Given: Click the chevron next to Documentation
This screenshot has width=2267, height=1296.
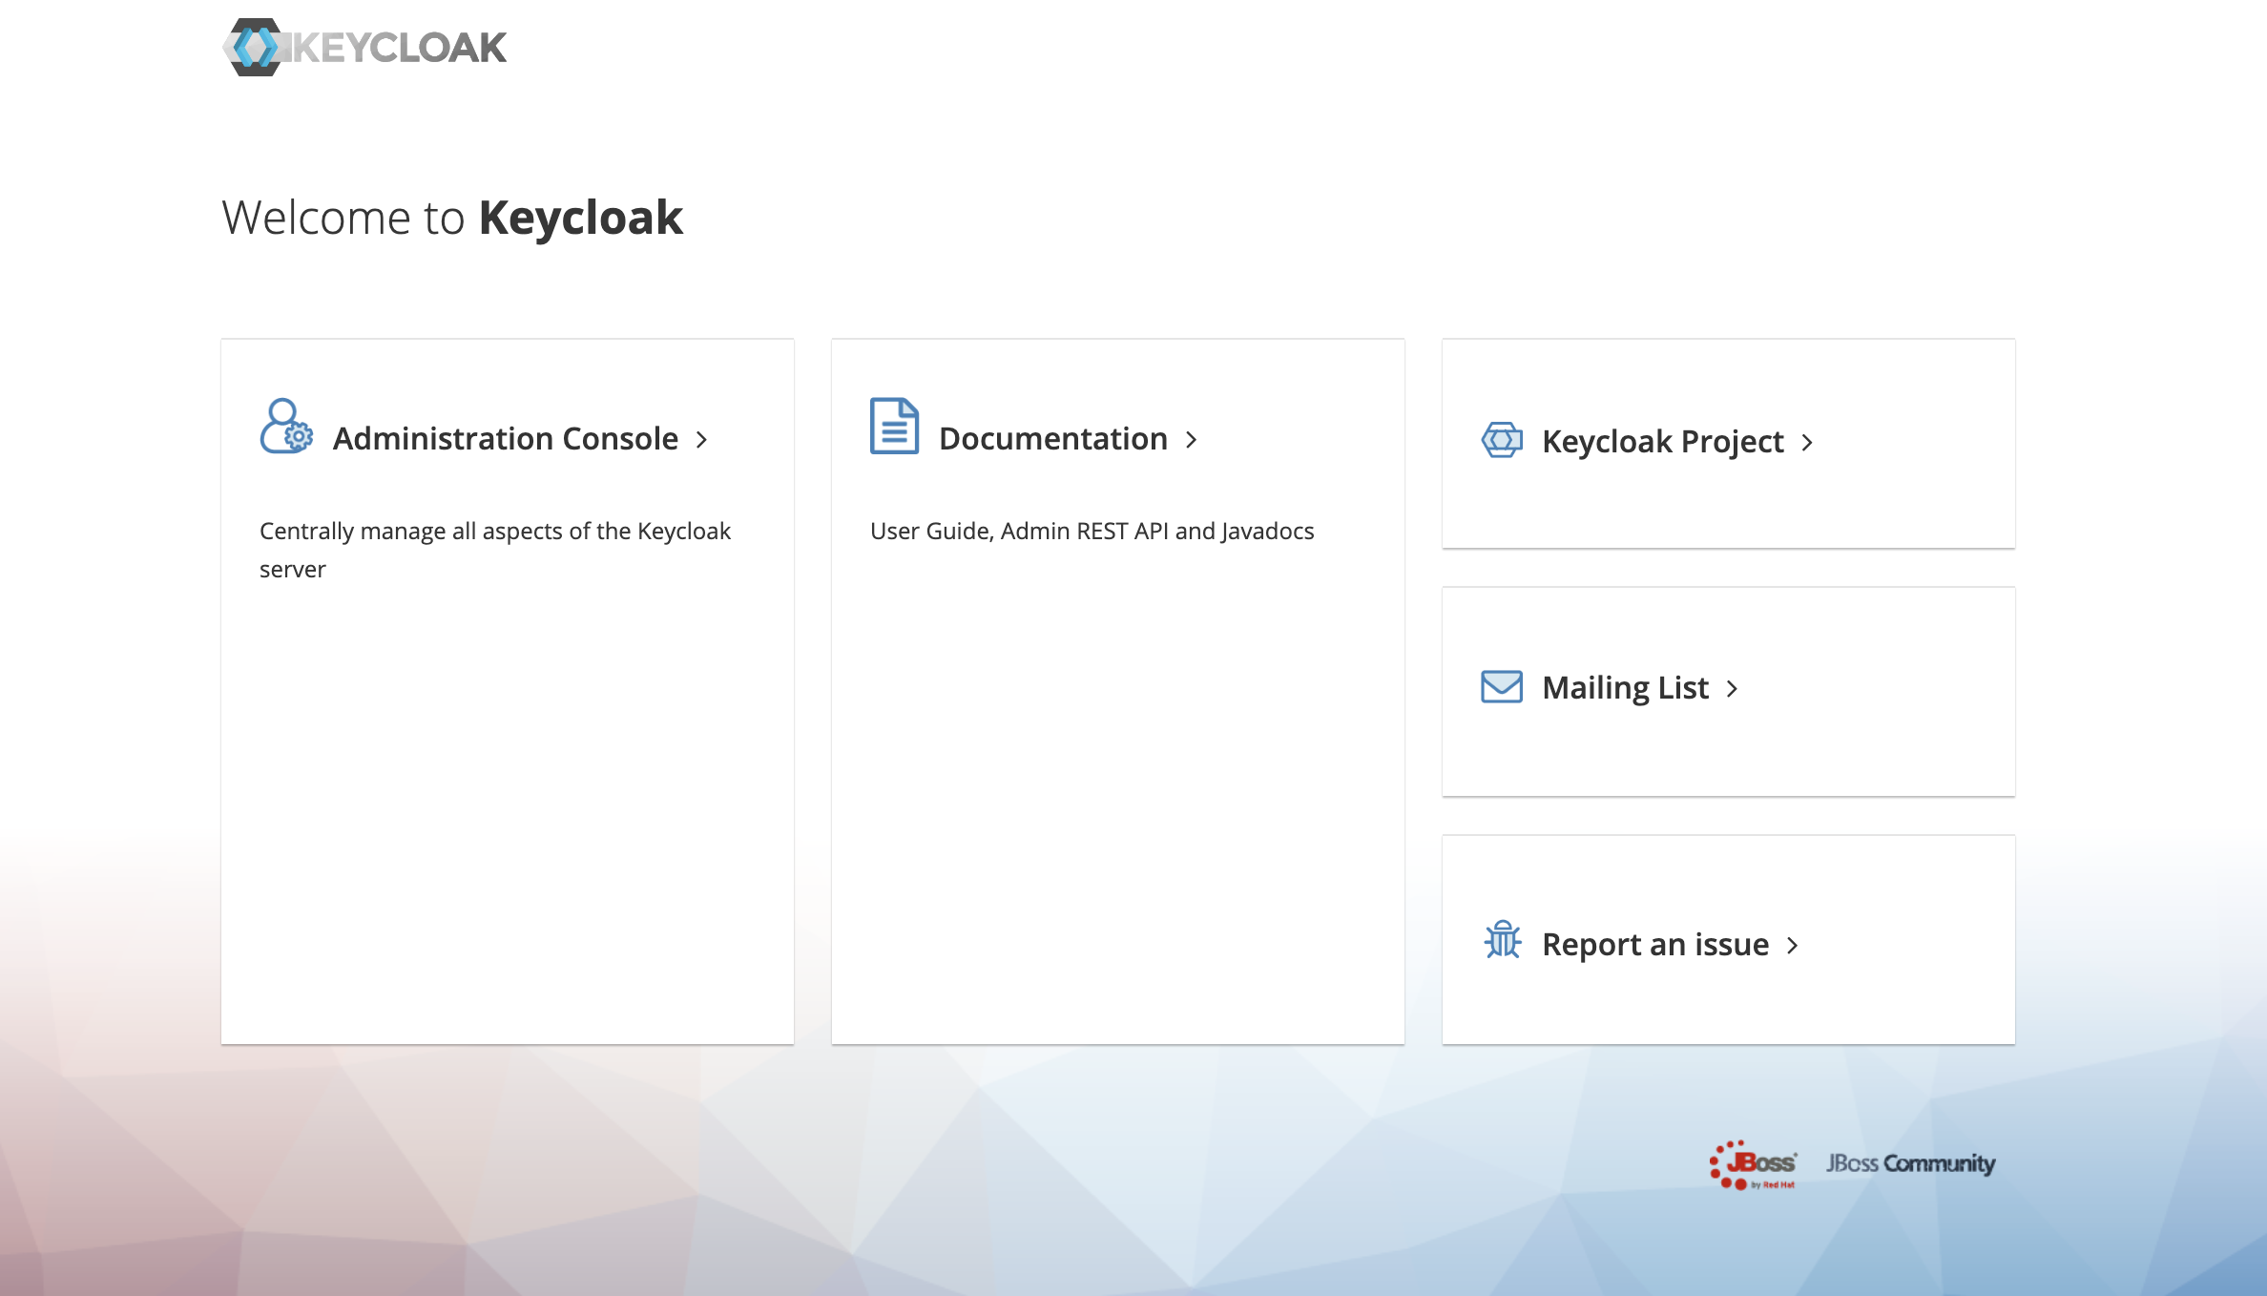Looking at the screenshot, I should coord(1191,440).
